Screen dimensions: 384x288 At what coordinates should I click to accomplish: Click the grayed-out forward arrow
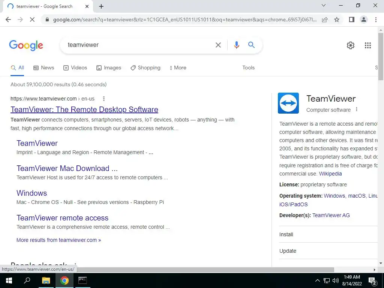[20, 19]
